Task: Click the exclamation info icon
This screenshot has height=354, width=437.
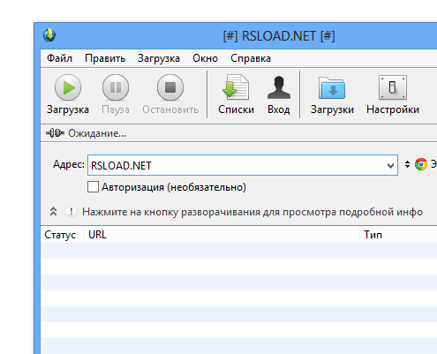Action: click(71, 212)
